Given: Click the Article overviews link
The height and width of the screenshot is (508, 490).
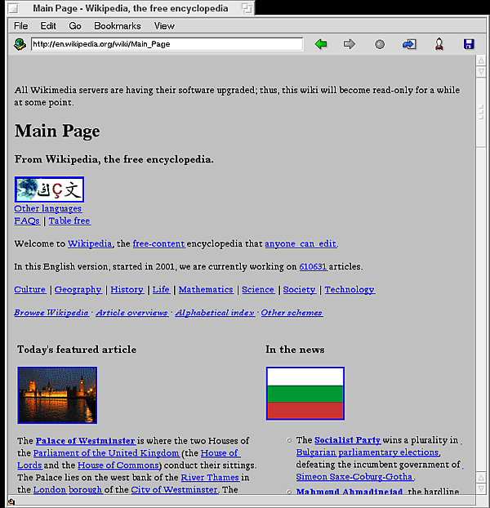Looking at the screenshot, I should coord(131,313).
